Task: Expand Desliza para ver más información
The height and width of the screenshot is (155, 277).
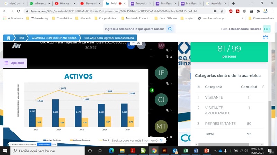Action: 137,141
